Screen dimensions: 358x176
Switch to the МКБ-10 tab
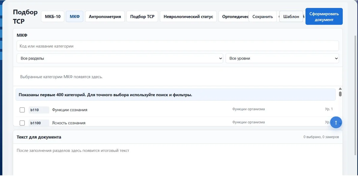[53, 17]
